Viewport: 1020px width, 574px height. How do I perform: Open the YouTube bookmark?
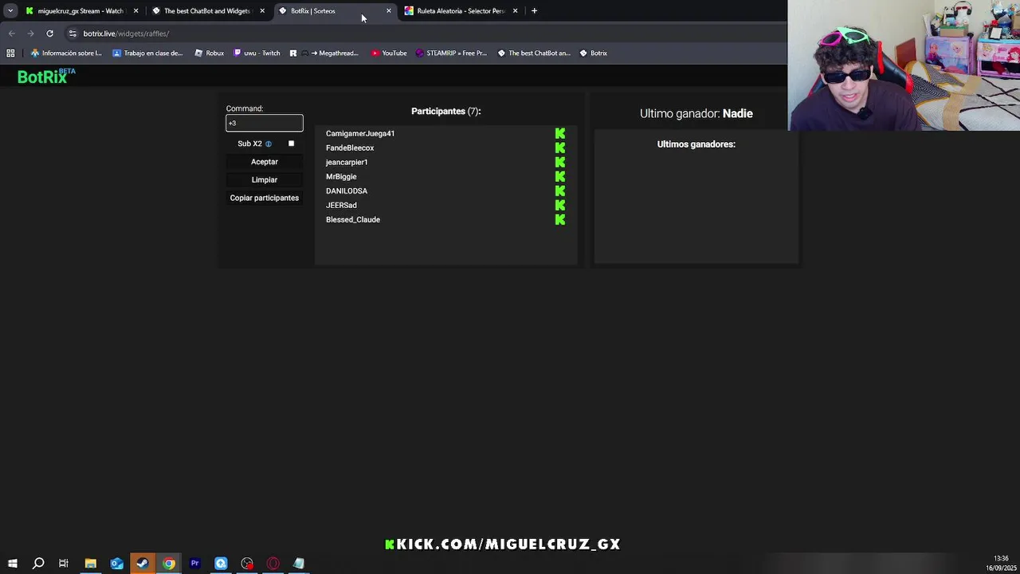[389, 53]
